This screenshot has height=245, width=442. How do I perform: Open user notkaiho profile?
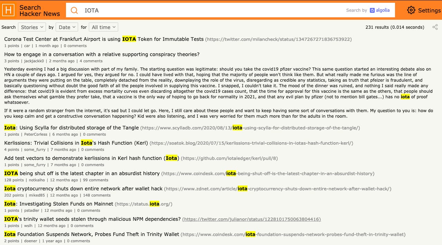pos(37,180)
